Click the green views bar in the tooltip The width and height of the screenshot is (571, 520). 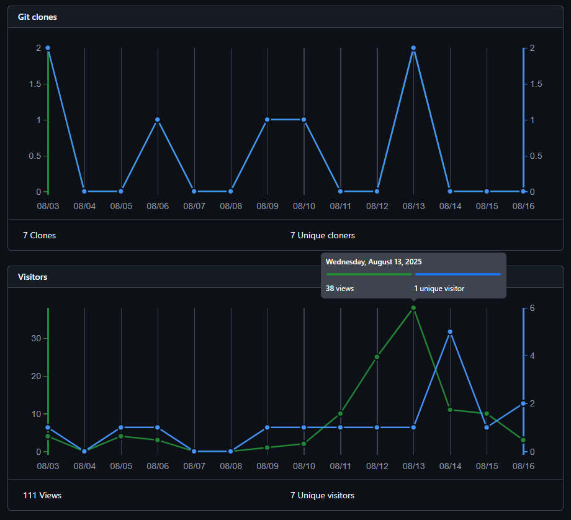(x=369, y=274)
